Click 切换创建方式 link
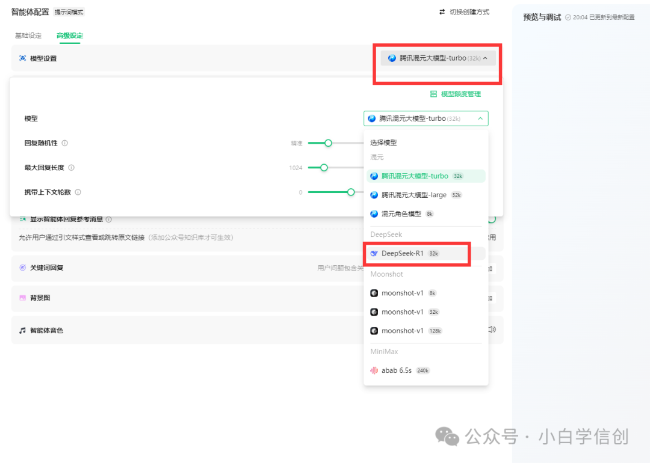 point(469,12)
